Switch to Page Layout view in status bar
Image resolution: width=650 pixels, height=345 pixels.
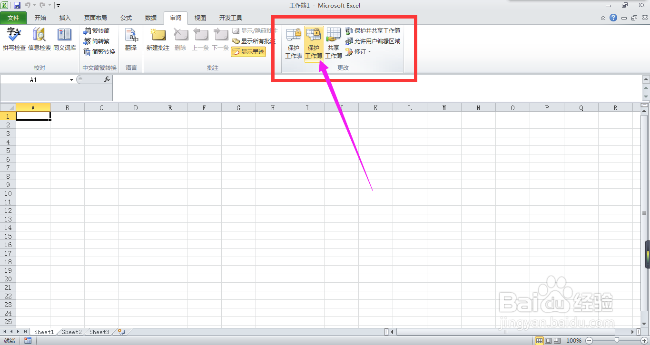548,340
